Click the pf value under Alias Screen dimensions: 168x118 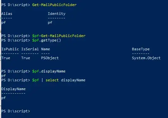(3, 23)
